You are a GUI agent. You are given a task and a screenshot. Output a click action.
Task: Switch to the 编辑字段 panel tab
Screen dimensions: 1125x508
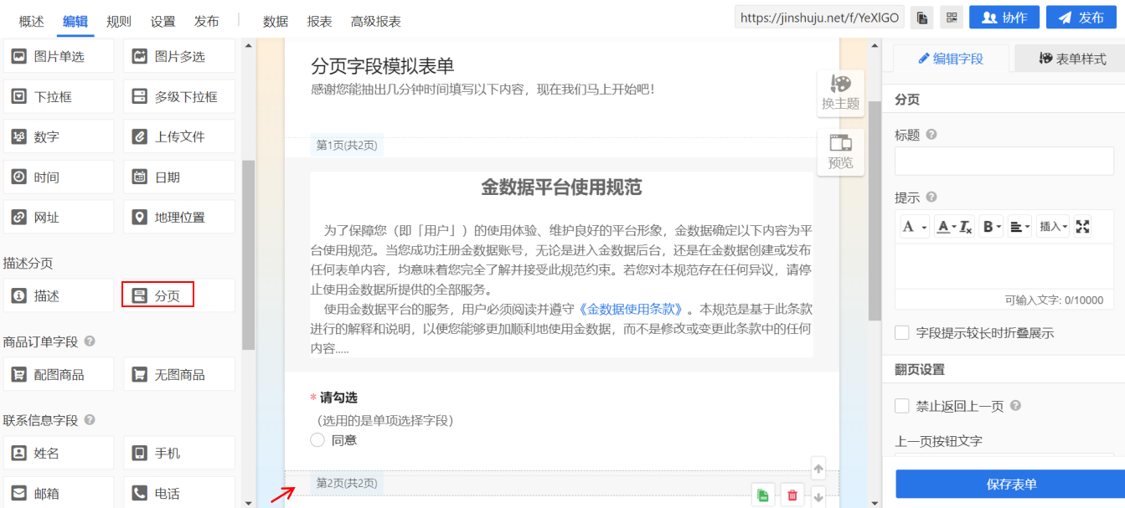coord(950,59)
